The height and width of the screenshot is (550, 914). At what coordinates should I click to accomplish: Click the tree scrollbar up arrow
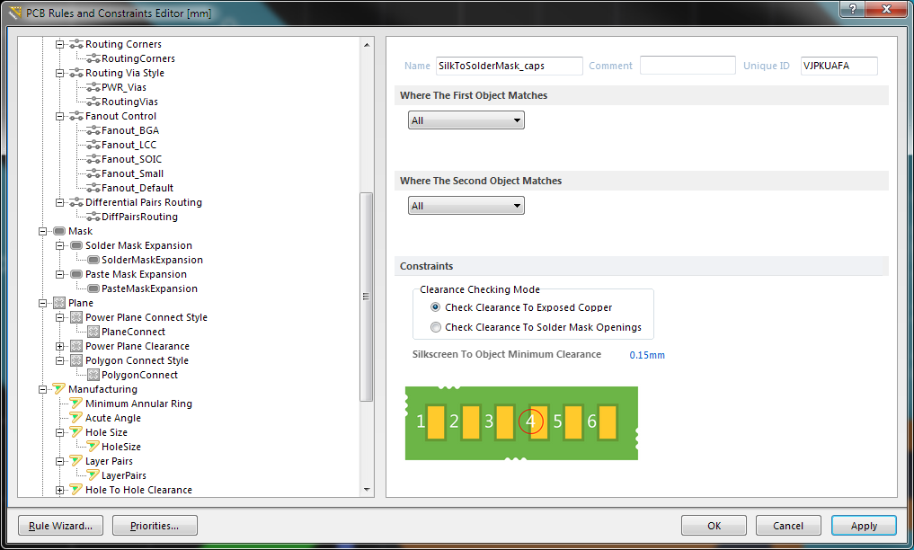367,44
